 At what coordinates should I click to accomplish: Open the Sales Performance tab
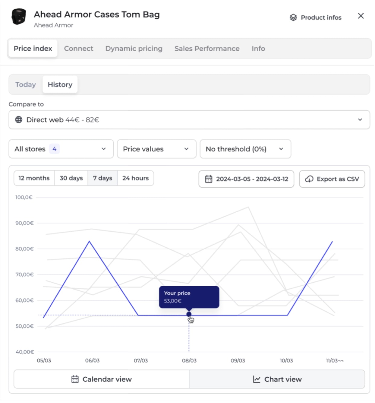207,49
